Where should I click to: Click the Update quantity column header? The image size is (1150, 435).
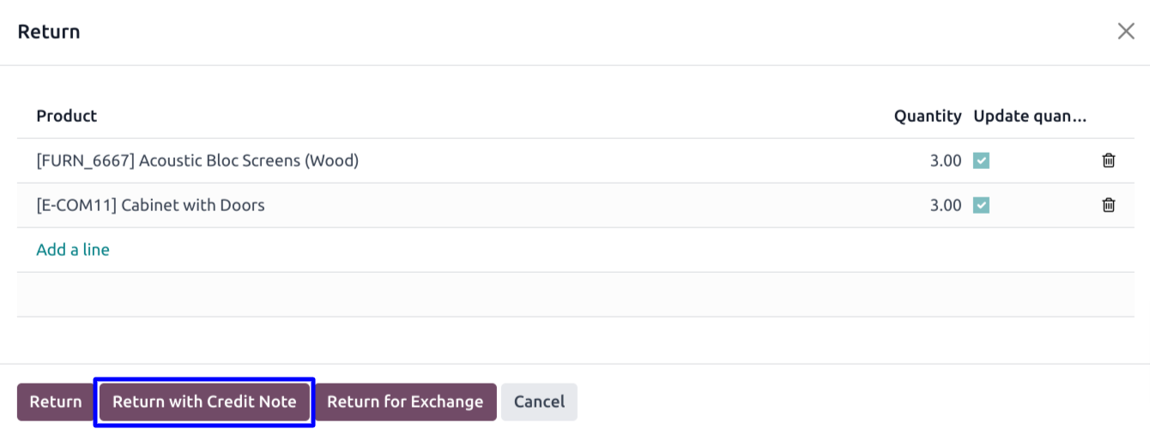[x=1030, y=116]
